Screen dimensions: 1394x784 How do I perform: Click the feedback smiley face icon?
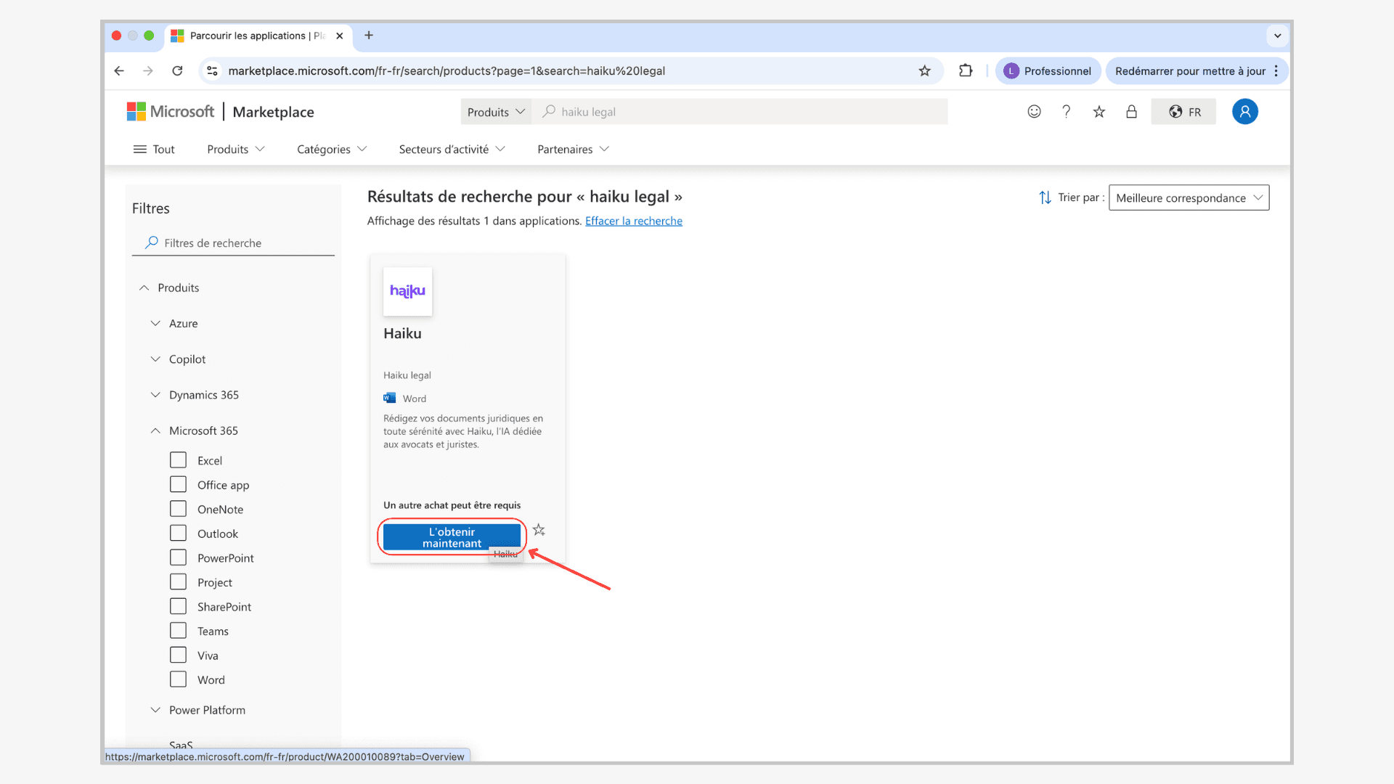[x=1034, y=112]
